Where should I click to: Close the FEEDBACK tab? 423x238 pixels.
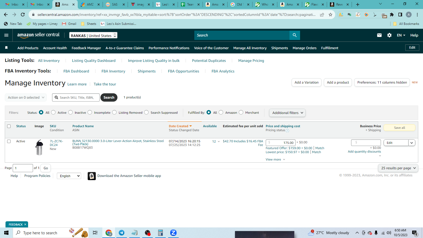point(25,225)
